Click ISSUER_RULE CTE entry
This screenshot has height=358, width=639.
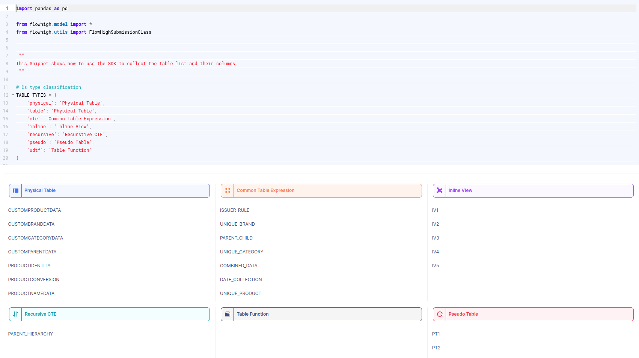point(235,210)
